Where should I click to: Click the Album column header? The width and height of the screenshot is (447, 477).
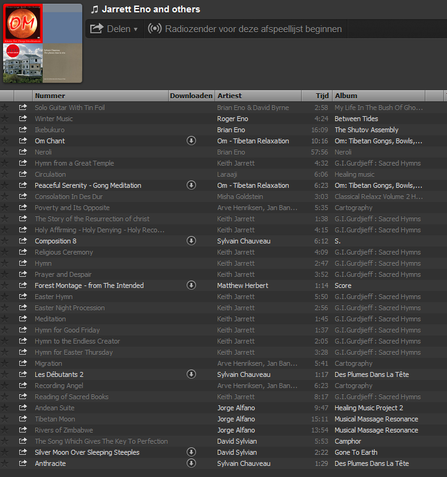377,96
